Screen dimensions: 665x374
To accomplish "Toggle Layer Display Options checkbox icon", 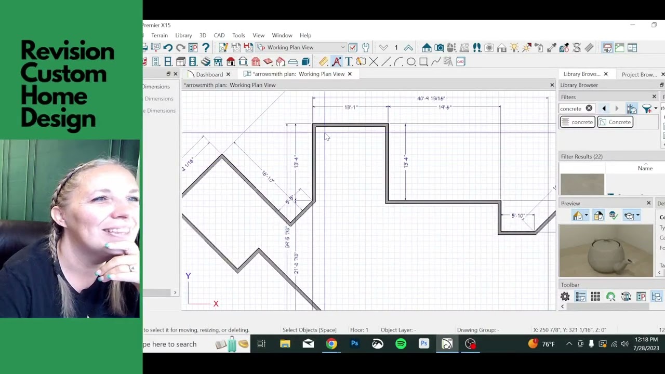I will (353, 47).
